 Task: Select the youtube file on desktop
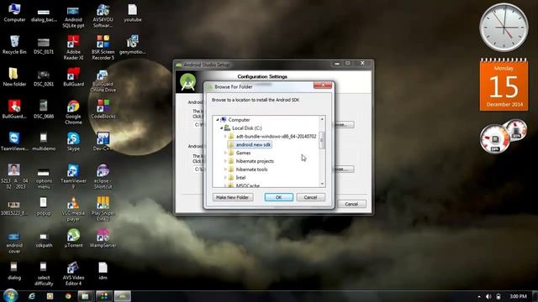[x=133, y=13]
